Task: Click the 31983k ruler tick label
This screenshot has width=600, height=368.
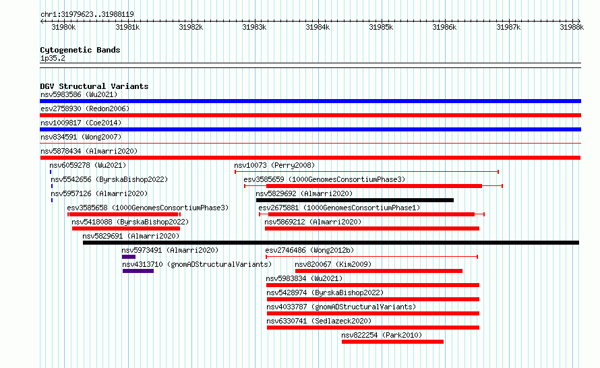Action: coord(254,27)
